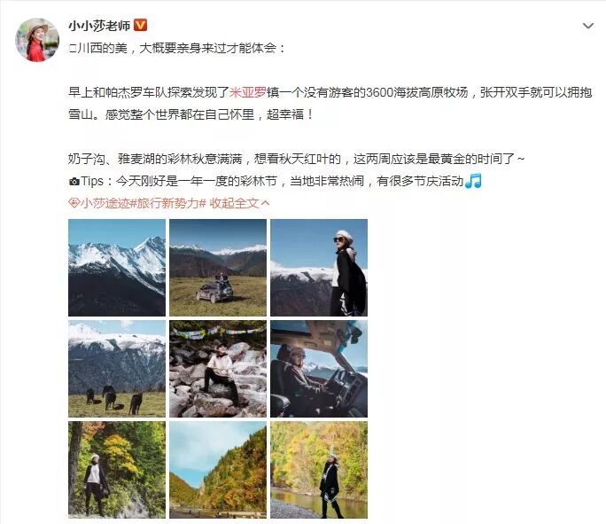Open the woman beside autumn trees photo

tap(117, 470)
